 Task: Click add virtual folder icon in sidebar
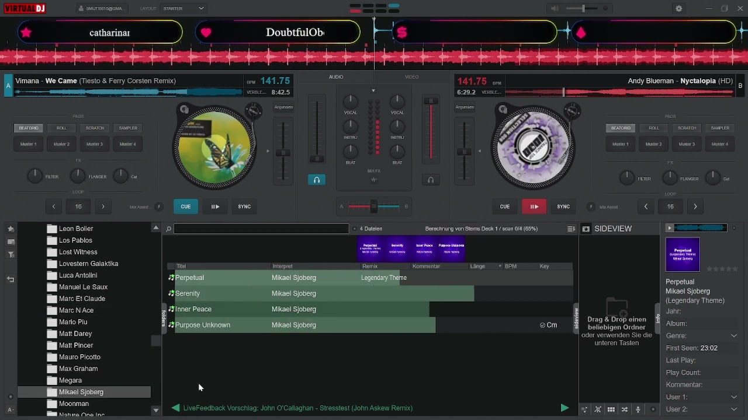click(11, 242)
